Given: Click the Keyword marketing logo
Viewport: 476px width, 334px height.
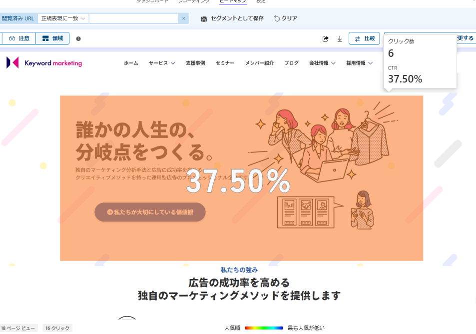Looking at the screenshot, I should (44, 62).
